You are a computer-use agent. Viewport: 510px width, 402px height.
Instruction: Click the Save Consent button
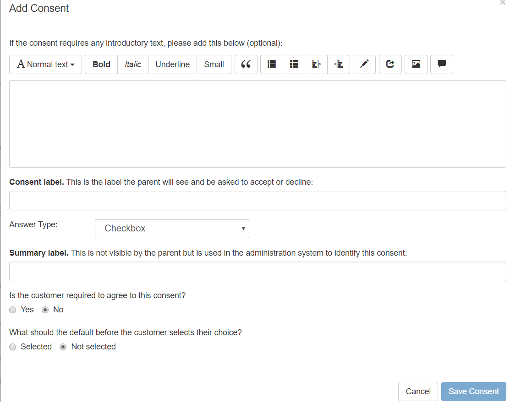[473, 391]
